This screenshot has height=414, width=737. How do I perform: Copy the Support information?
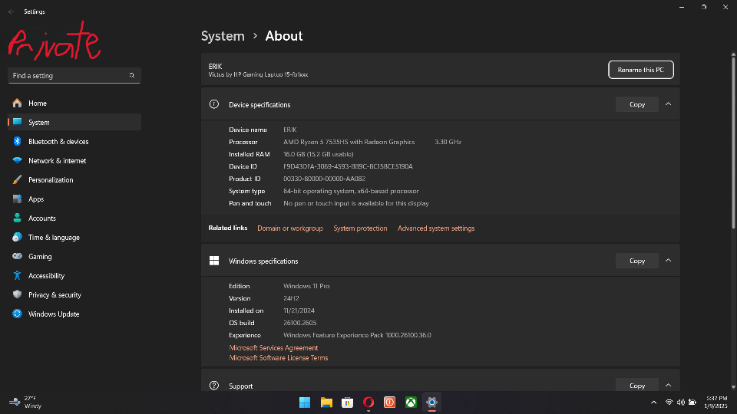click(637, 386)
